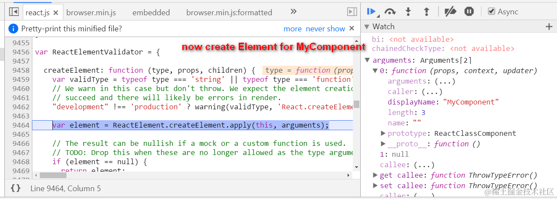Screen dimensions: 557x199
Task: Click the 'never show' link
Action: point(325,29)
